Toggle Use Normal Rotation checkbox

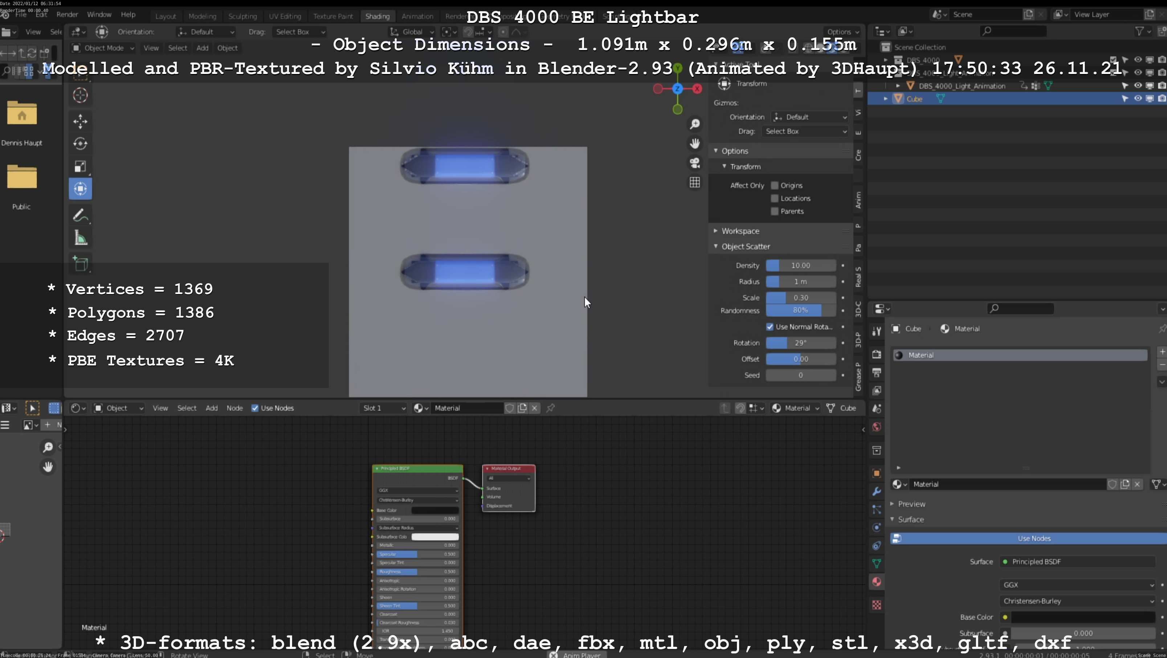[770, 327]
